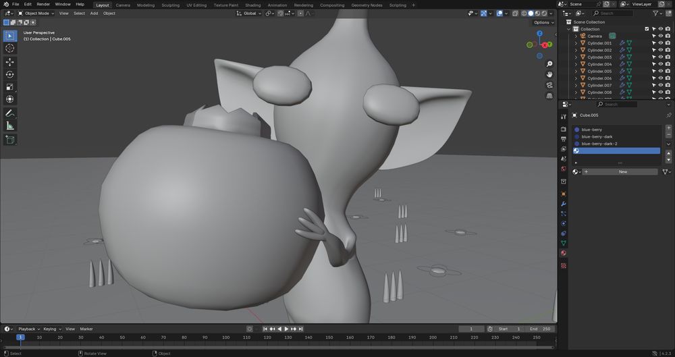The height and width of the screenshot is (357, 675).
Task: Expand Cylinder.002 in outliner
Action: pyautogui.click(x=576, y=51)
